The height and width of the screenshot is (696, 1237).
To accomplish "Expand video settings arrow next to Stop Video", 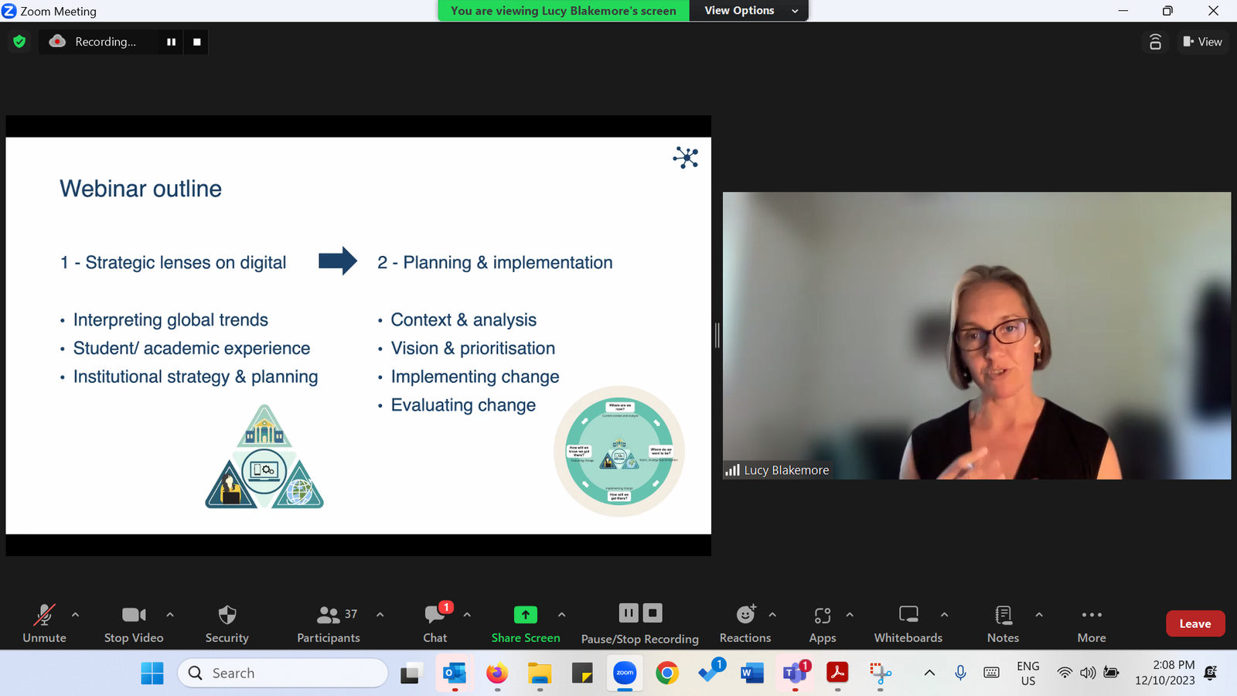I will click(x=170, y=615).
